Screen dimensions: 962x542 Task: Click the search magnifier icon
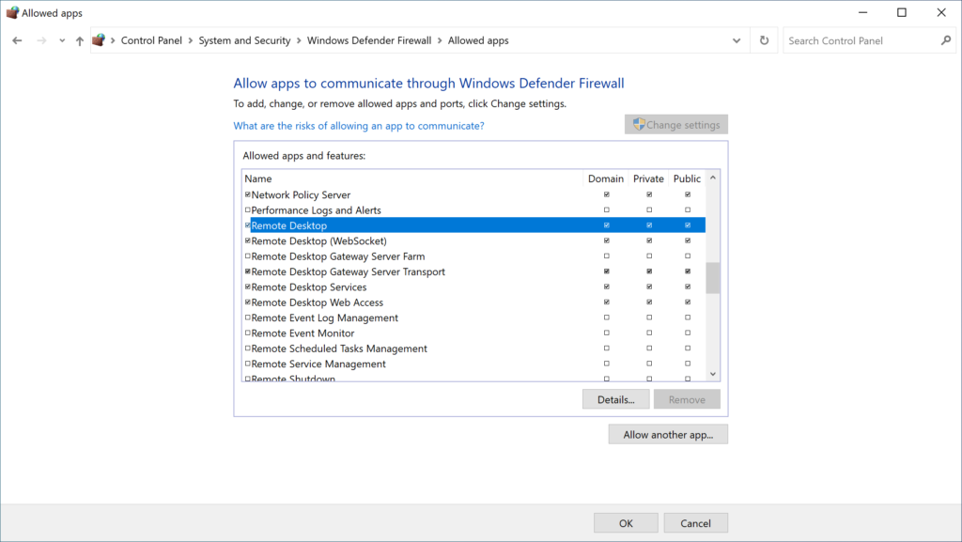coord(945,40)
